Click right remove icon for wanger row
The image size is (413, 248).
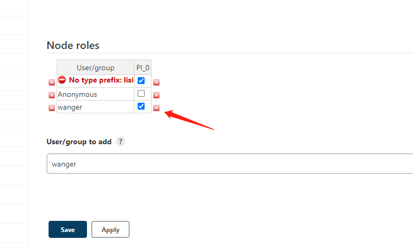156,108
